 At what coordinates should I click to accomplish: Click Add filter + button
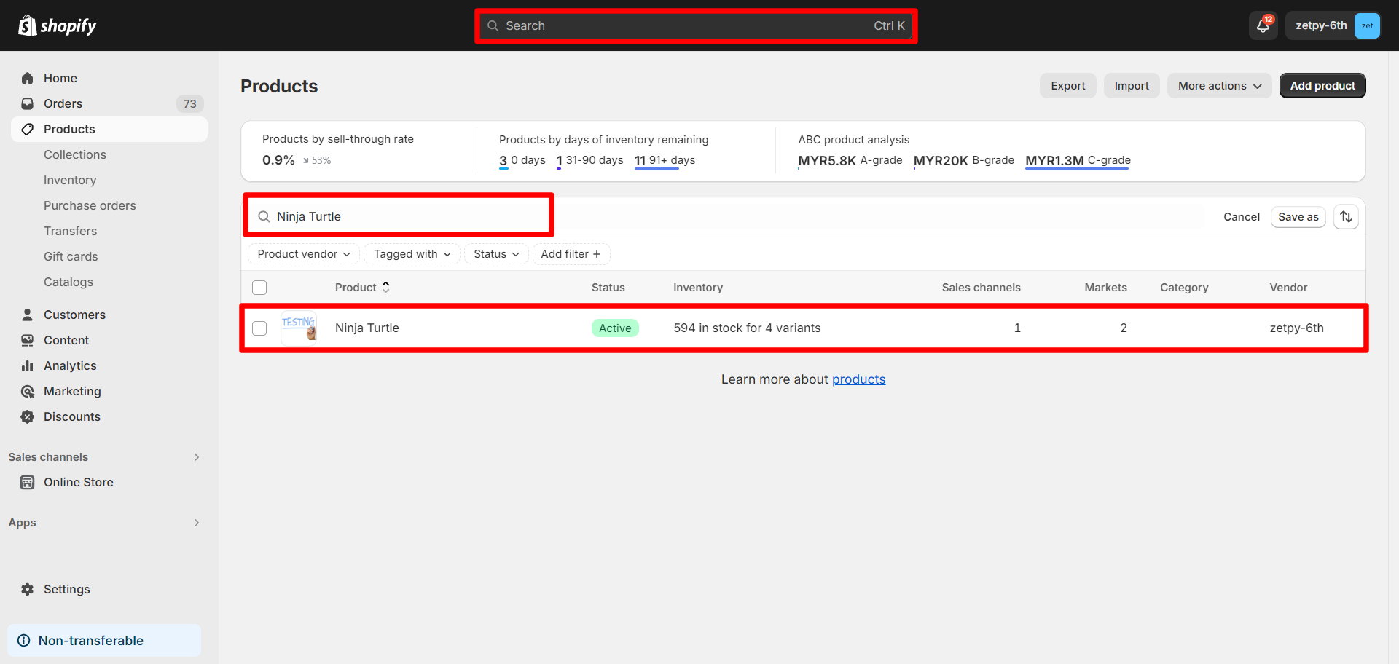[571, 254]
